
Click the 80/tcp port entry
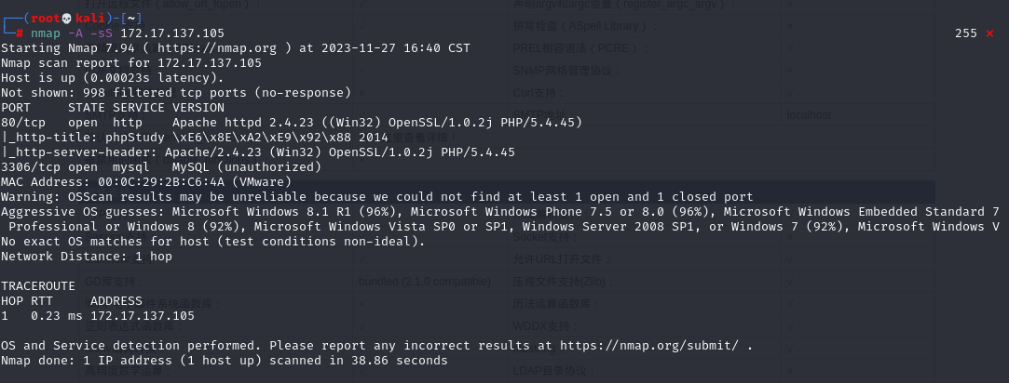(20, 123)
